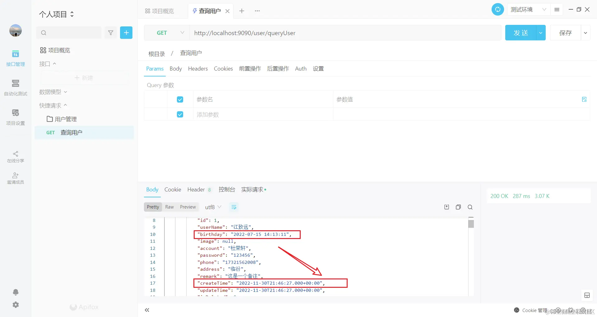
Task: Open the request Body tab
Action: pos(176,69)
